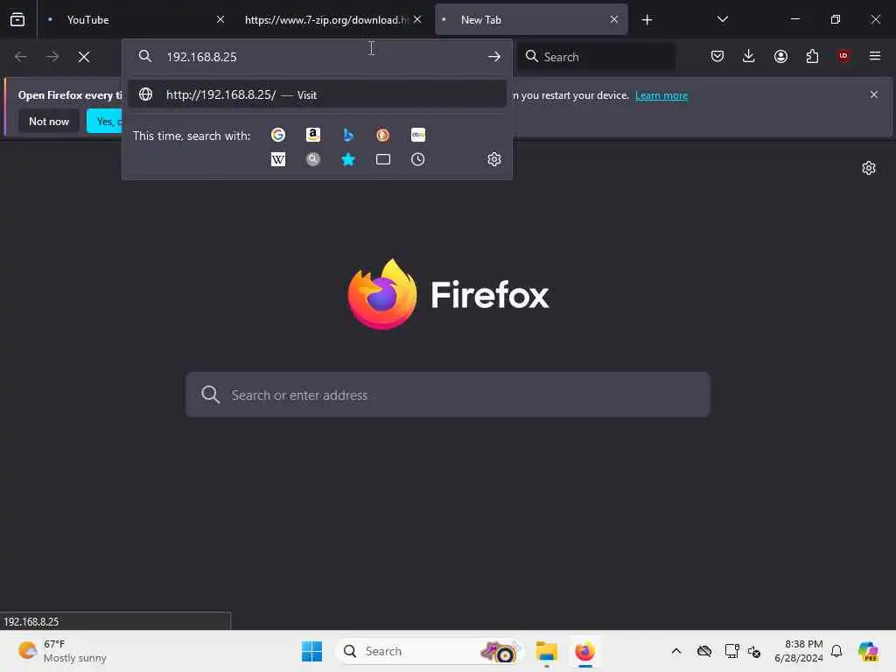Open Save to Pocket
Screen dimensions: 896x672
click(x=717, y=57)
